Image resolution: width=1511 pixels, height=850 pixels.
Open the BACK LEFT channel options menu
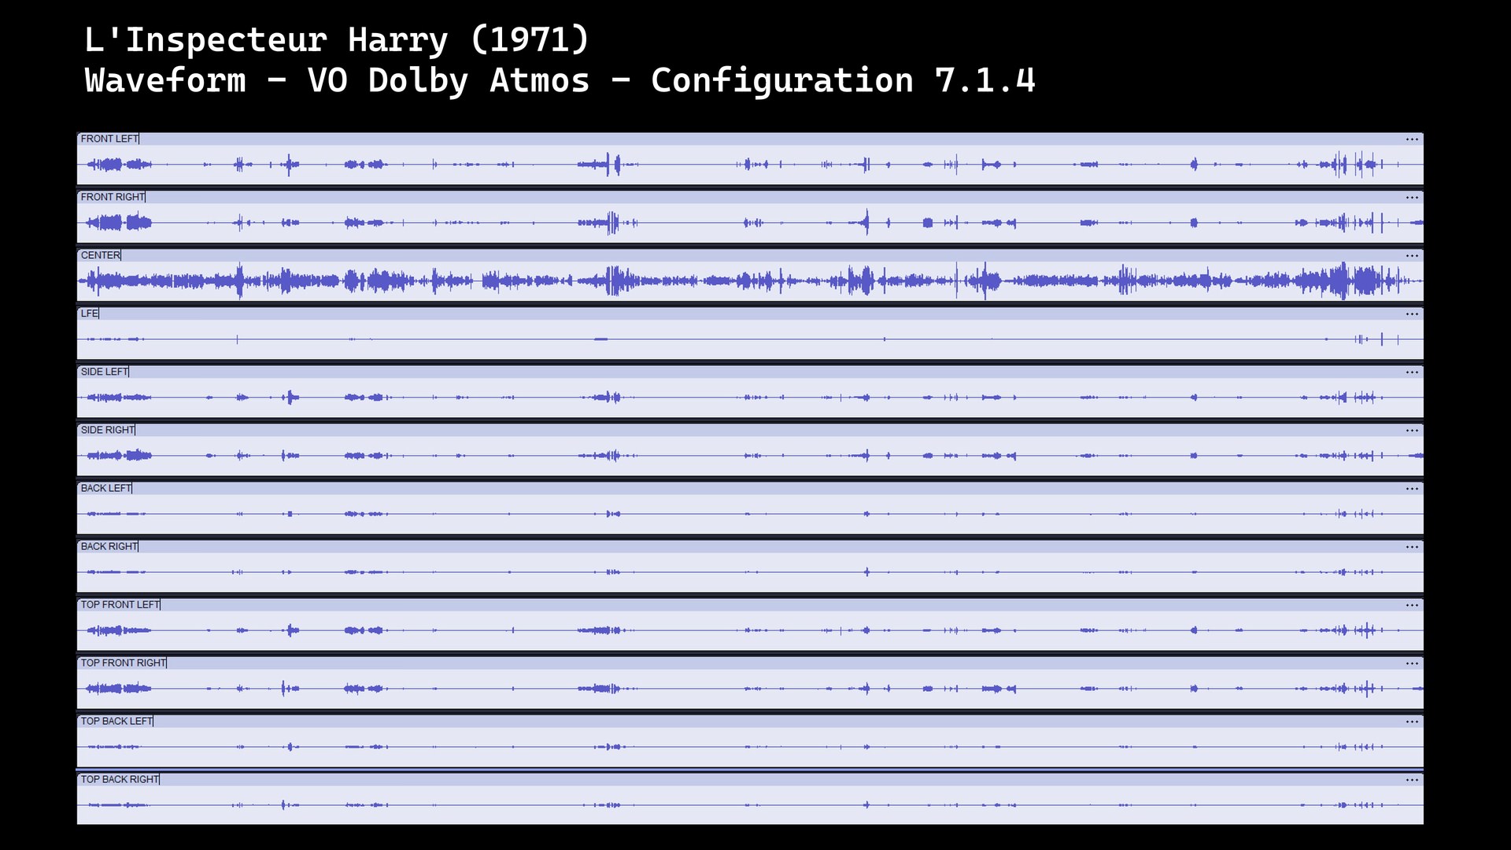1413,488
